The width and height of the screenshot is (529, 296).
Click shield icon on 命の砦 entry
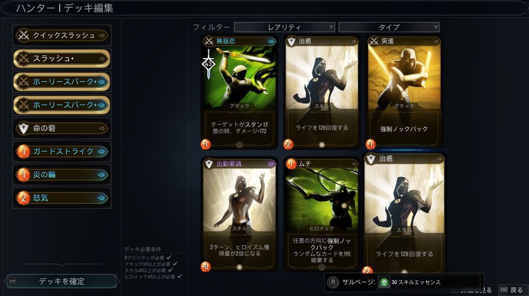23,128
